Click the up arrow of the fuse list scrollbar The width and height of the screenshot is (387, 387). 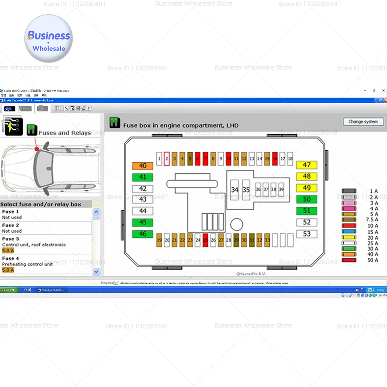(x=96, y=212)
